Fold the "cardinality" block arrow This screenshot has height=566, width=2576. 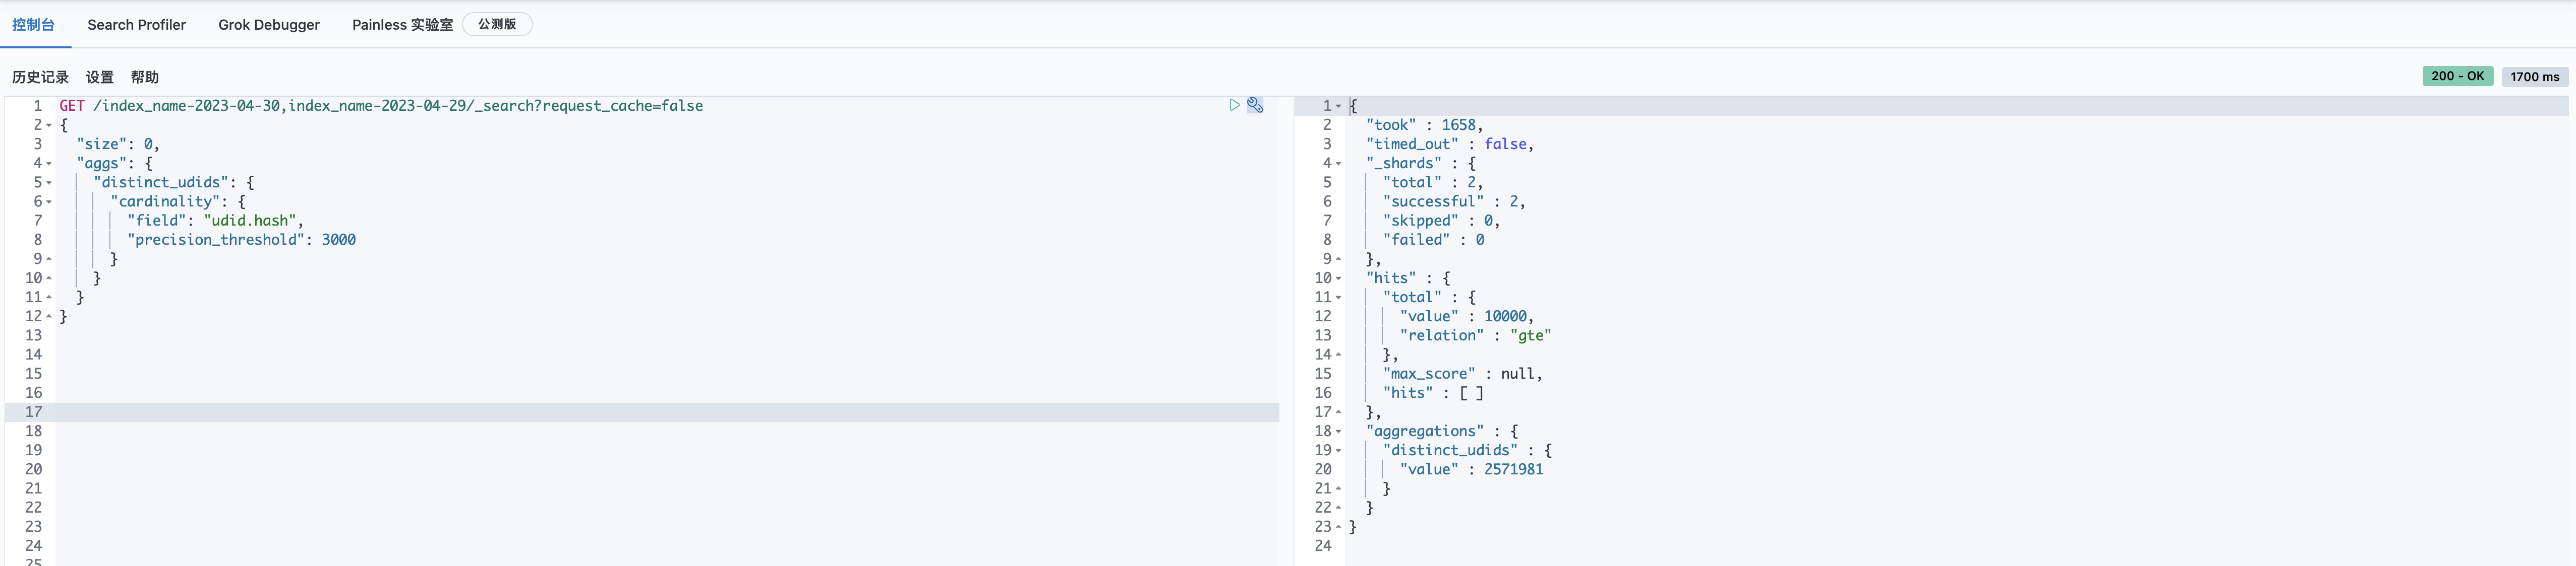coord(49,201)
